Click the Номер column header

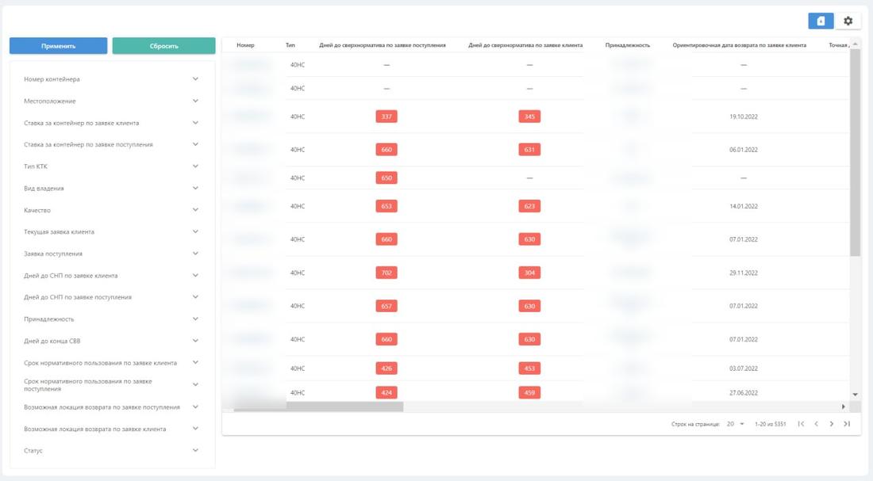tap(245, 45)
